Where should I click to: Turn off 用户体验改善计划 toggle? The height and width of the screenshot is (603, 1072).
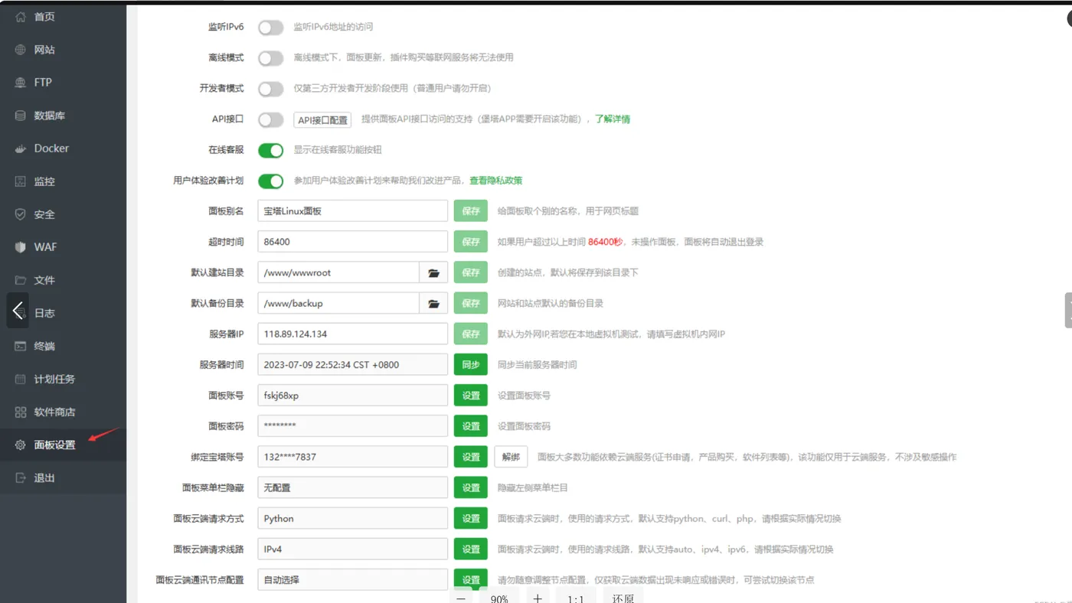click(270, 181)
